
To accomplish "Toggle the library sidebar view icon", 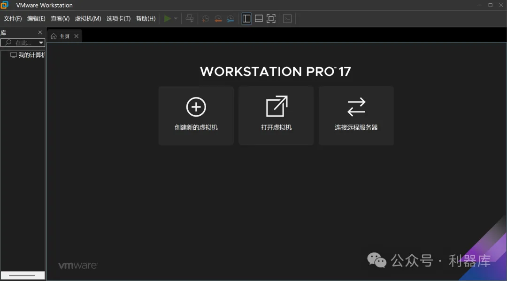I will click(x=246, y=19).
